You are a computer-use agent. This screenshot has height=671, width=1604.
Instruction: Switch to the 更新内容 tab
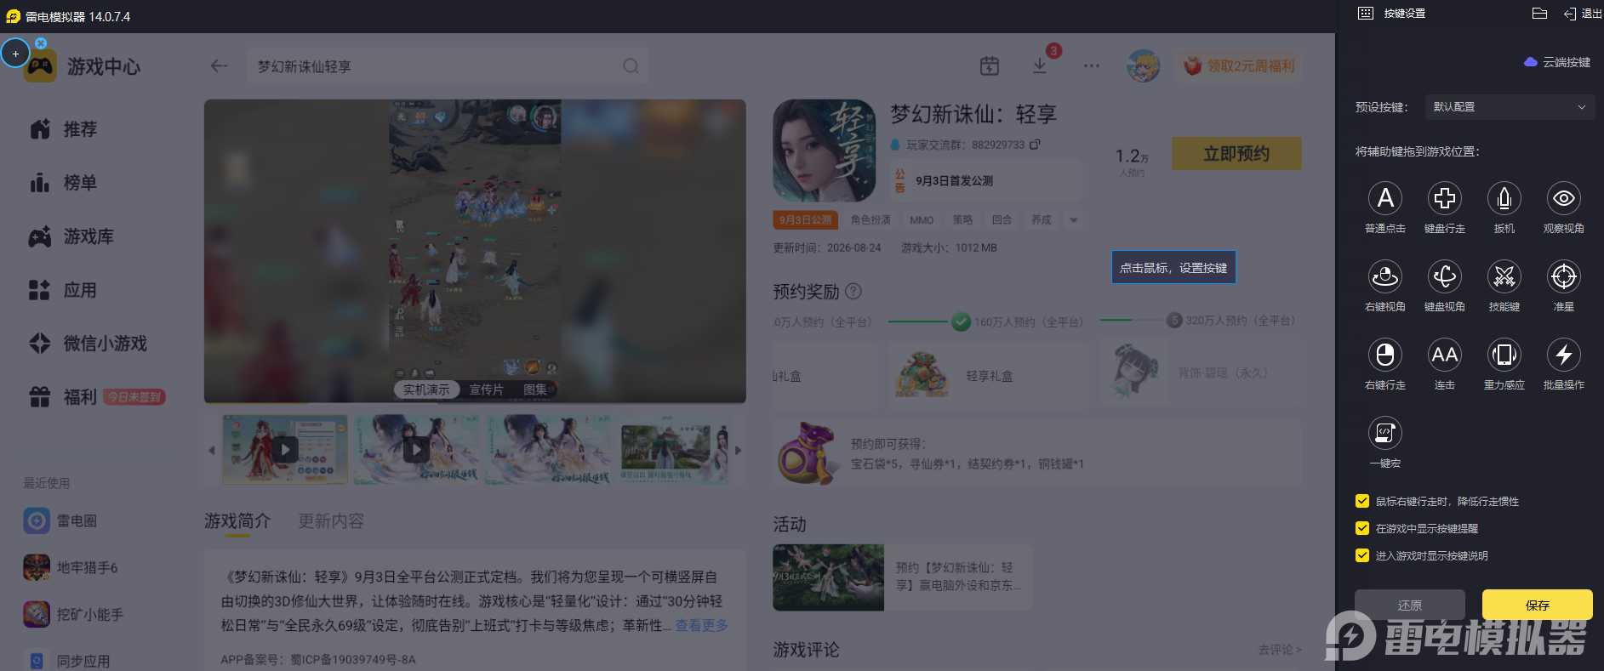coord(331,521)
